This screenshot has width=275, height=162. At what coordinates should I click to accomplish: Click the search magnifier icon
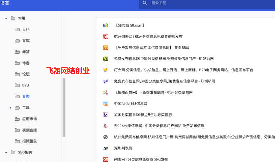click(145, 3)
